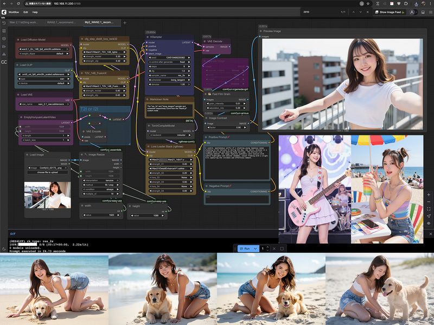Open the workflows folder sidebar icon

4,47
